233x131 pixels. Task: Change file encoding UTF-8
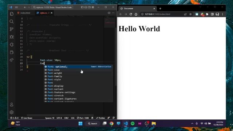click(x=59, y=118)
